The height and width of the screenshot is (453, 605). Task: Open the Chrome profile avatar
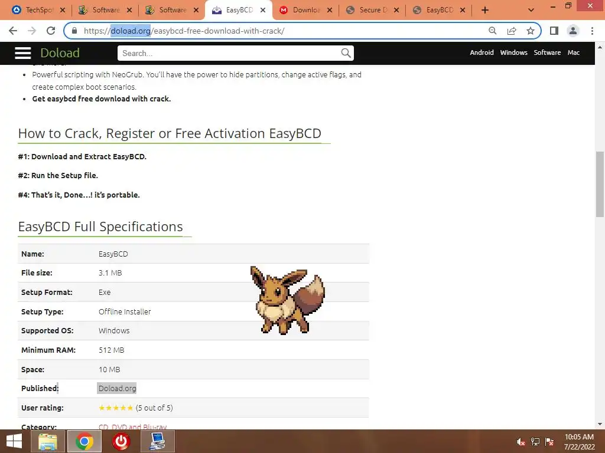click(573, 31)
